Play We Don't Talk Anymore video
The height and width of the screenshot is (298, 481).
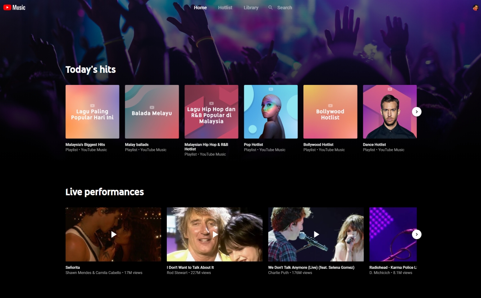[x=316, y=234]
